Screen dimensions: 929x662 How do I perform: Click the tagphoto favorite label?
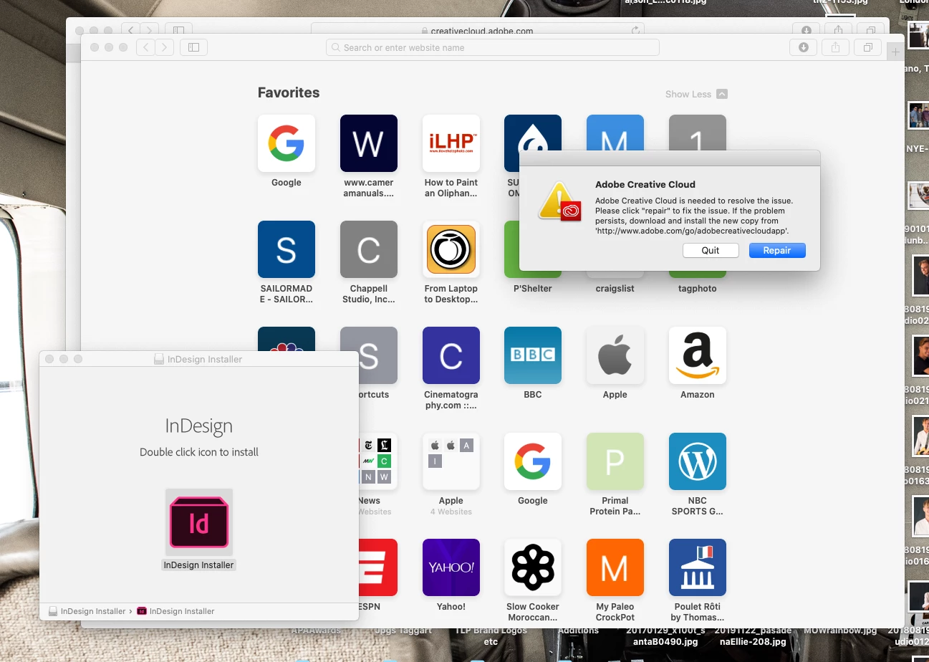point(698,289)
